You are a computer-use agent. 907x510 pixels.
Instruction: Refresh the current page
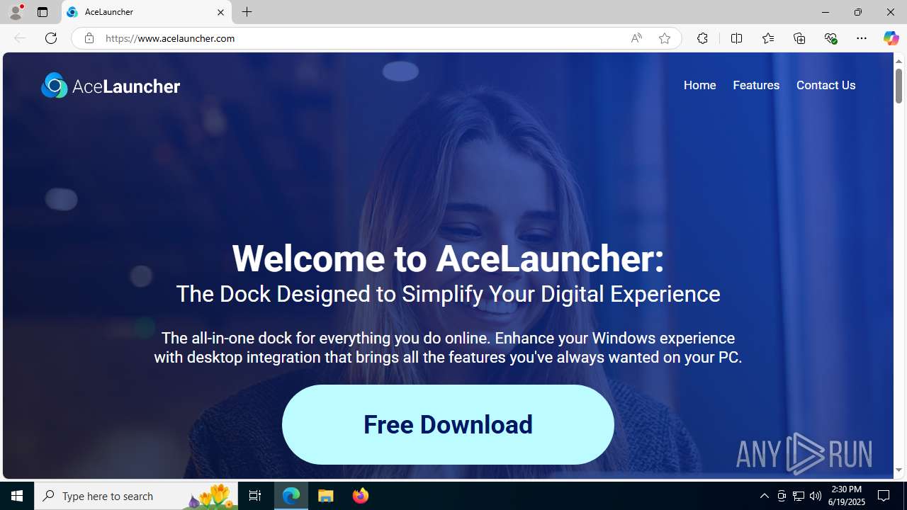coord(51,38)
